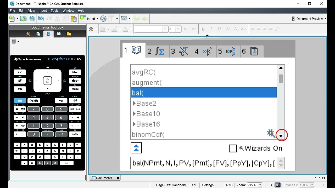The width and height of the screenshot is (335, 188).
Task: Switch to catalog tab 6 libraries
Action: point(252,51)
